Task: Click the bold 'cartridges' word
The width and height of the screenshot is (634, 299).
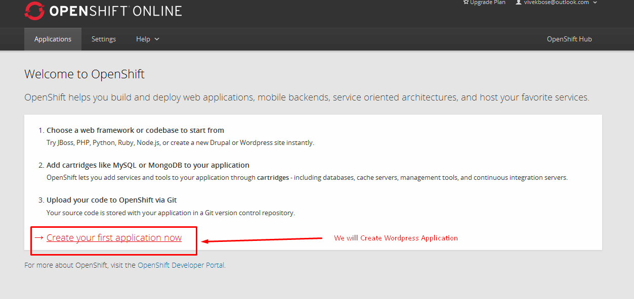Action: [273, 178]
